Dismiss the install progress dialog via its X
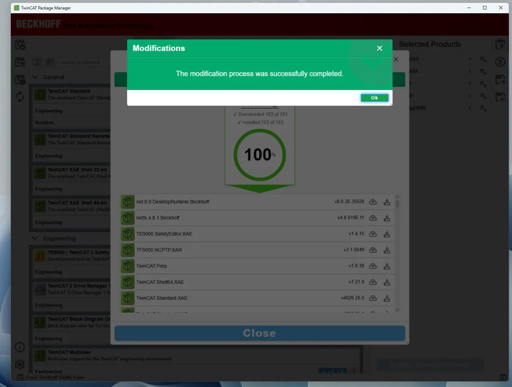Image resolution: width=512 pixels, height=387 pixels. point(396,59)
